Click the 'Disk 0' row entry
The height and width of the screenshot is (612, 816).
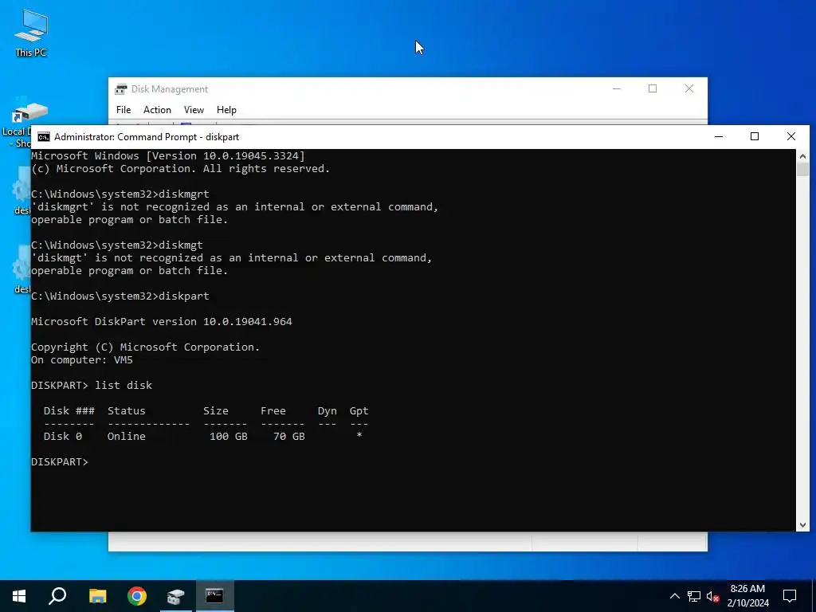tap(62, 436)
